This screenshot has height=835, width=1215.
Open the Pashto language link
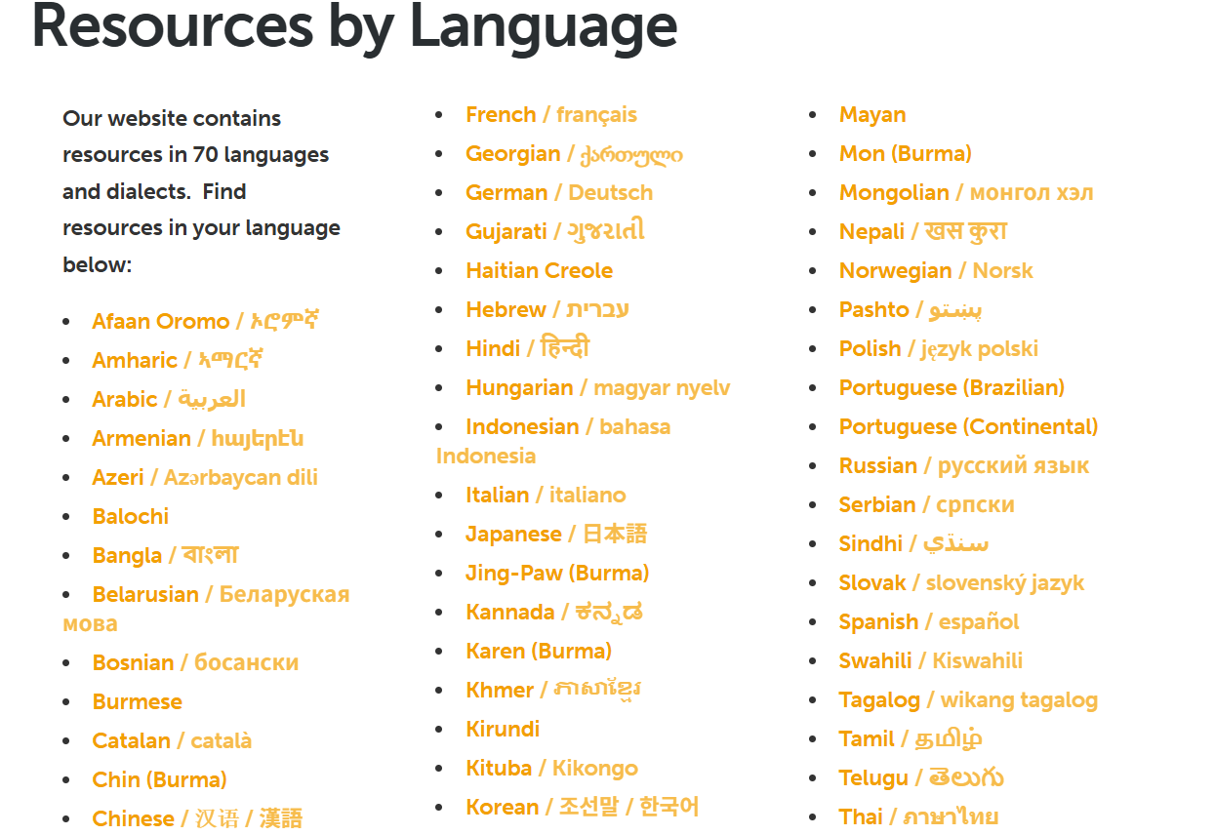click(x=911, y=309)
